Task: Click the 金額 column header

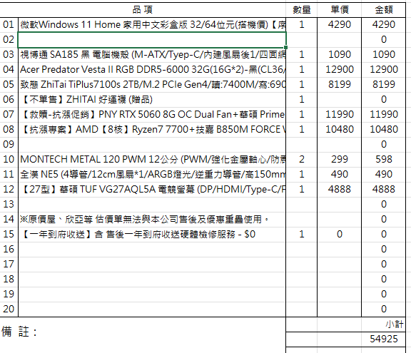Action: (383, 10)
